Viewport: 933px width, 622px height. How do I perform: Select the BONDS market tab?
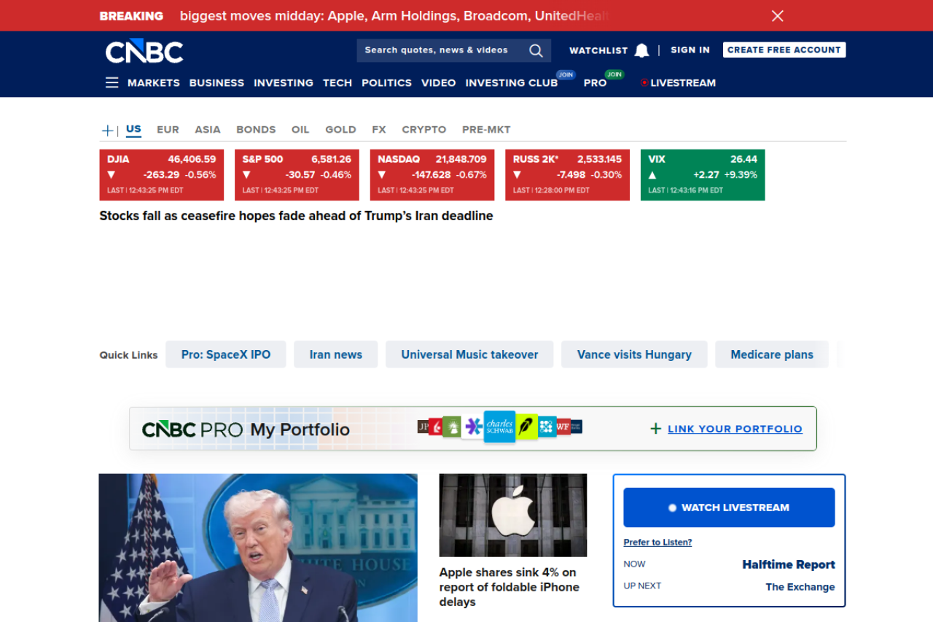coord(256,130)
